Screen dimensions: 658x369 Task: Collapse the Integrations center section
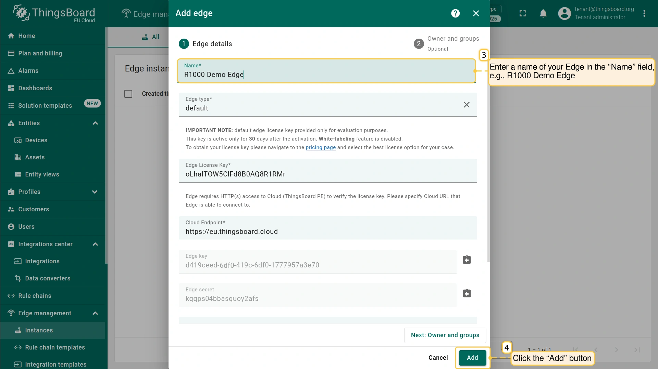click(95, 244)
